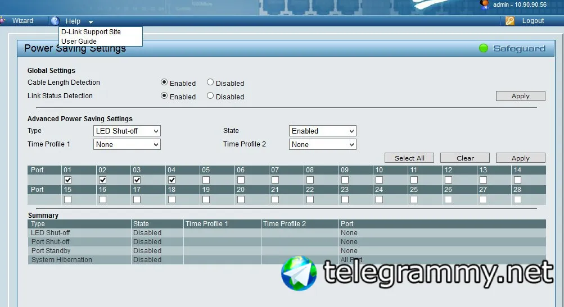Open the State dropdown showing Enabled
Image resolution: width=564 pixels, height=307 pixels.
323,131
